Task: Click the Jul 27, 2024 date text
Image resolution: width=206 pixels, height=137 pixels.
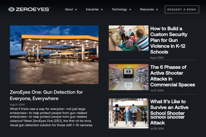Action: coord(157,90)
